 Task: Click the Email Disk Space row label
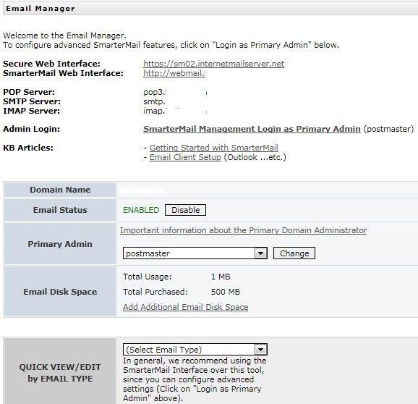coord(60,292)
